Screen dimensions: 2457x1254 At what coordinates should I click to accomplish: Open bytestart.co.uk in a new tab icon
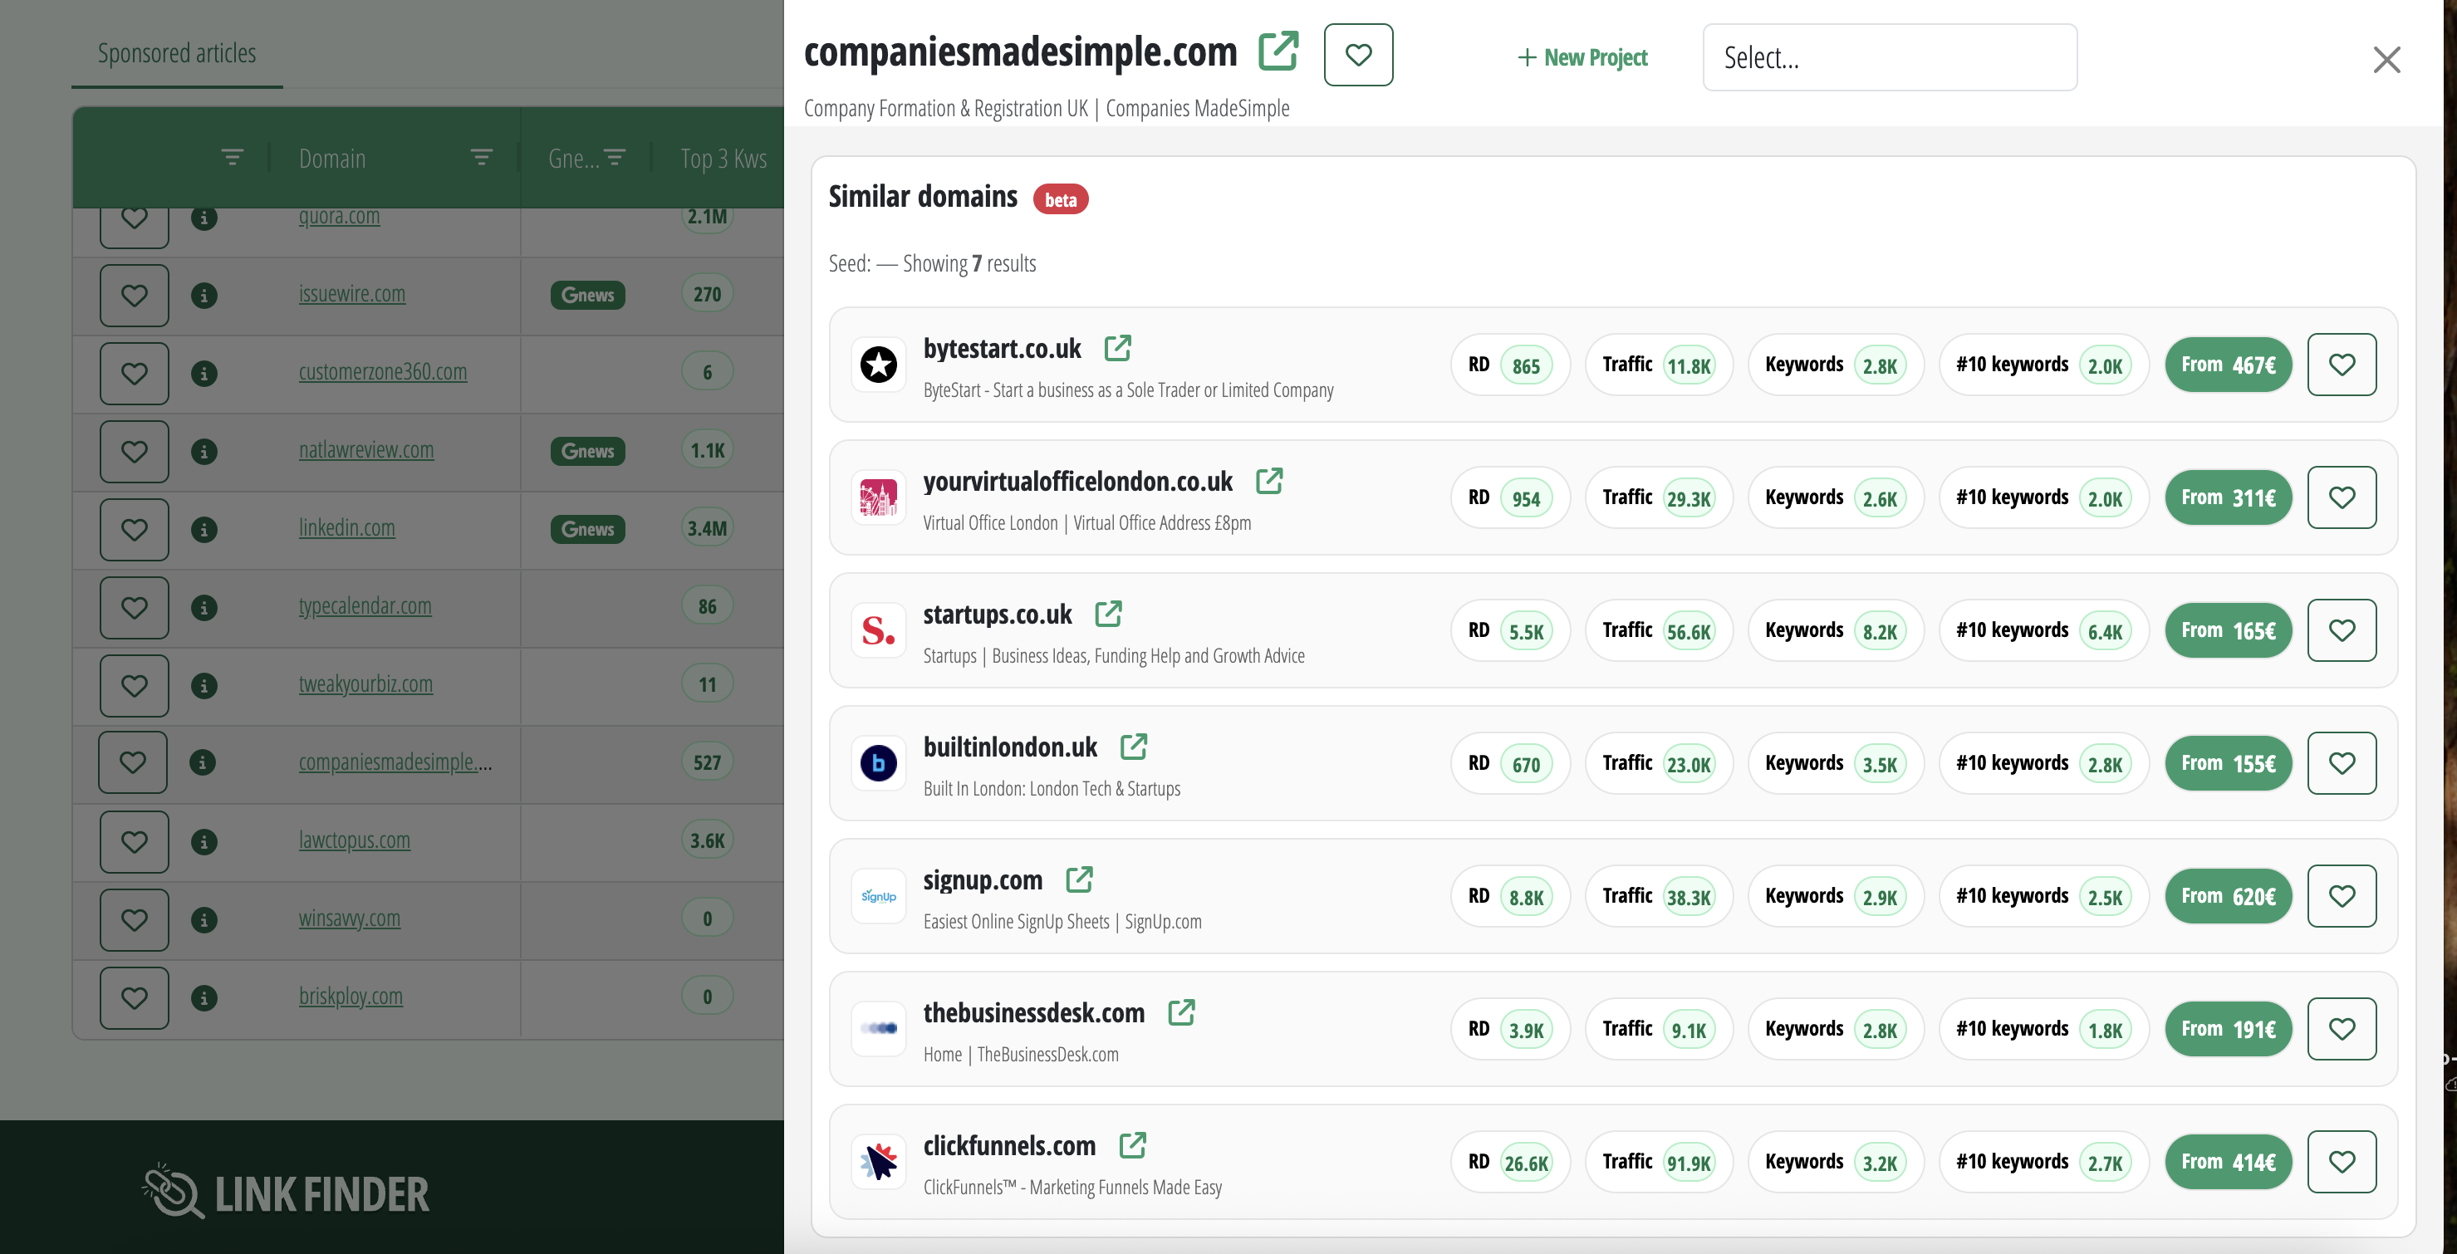pos(1117,348)
